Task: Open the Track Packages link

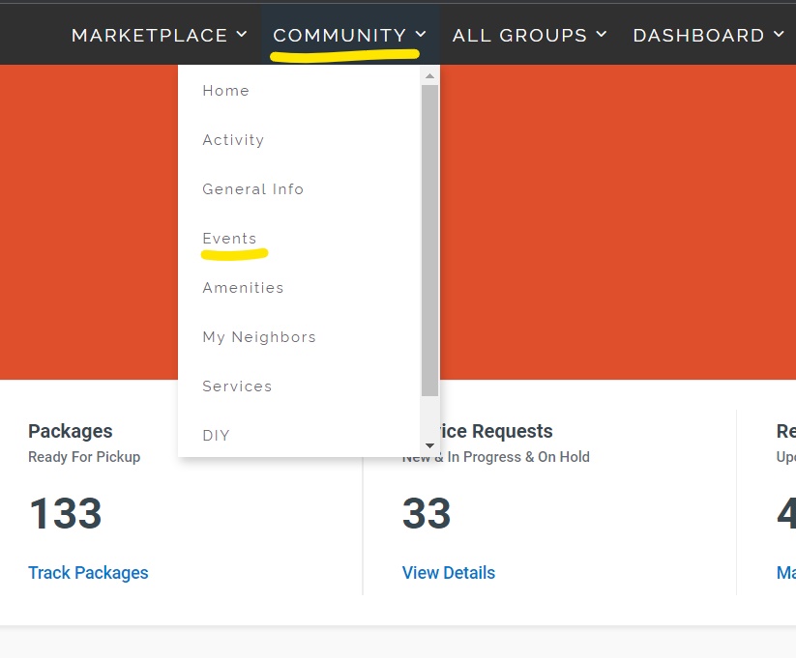Action: (88, 573)
